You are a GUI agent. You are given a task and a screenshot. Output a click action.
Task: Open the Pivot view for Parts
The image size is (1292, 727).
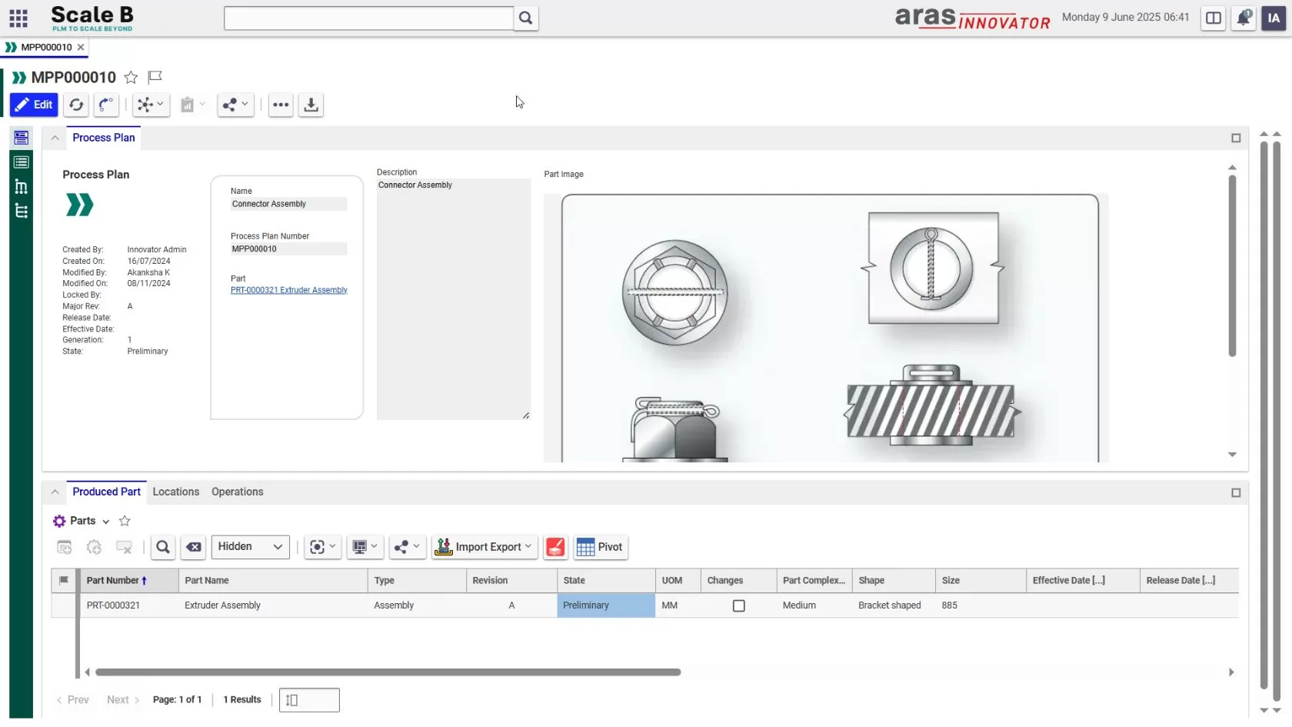[x=601, y=547]
